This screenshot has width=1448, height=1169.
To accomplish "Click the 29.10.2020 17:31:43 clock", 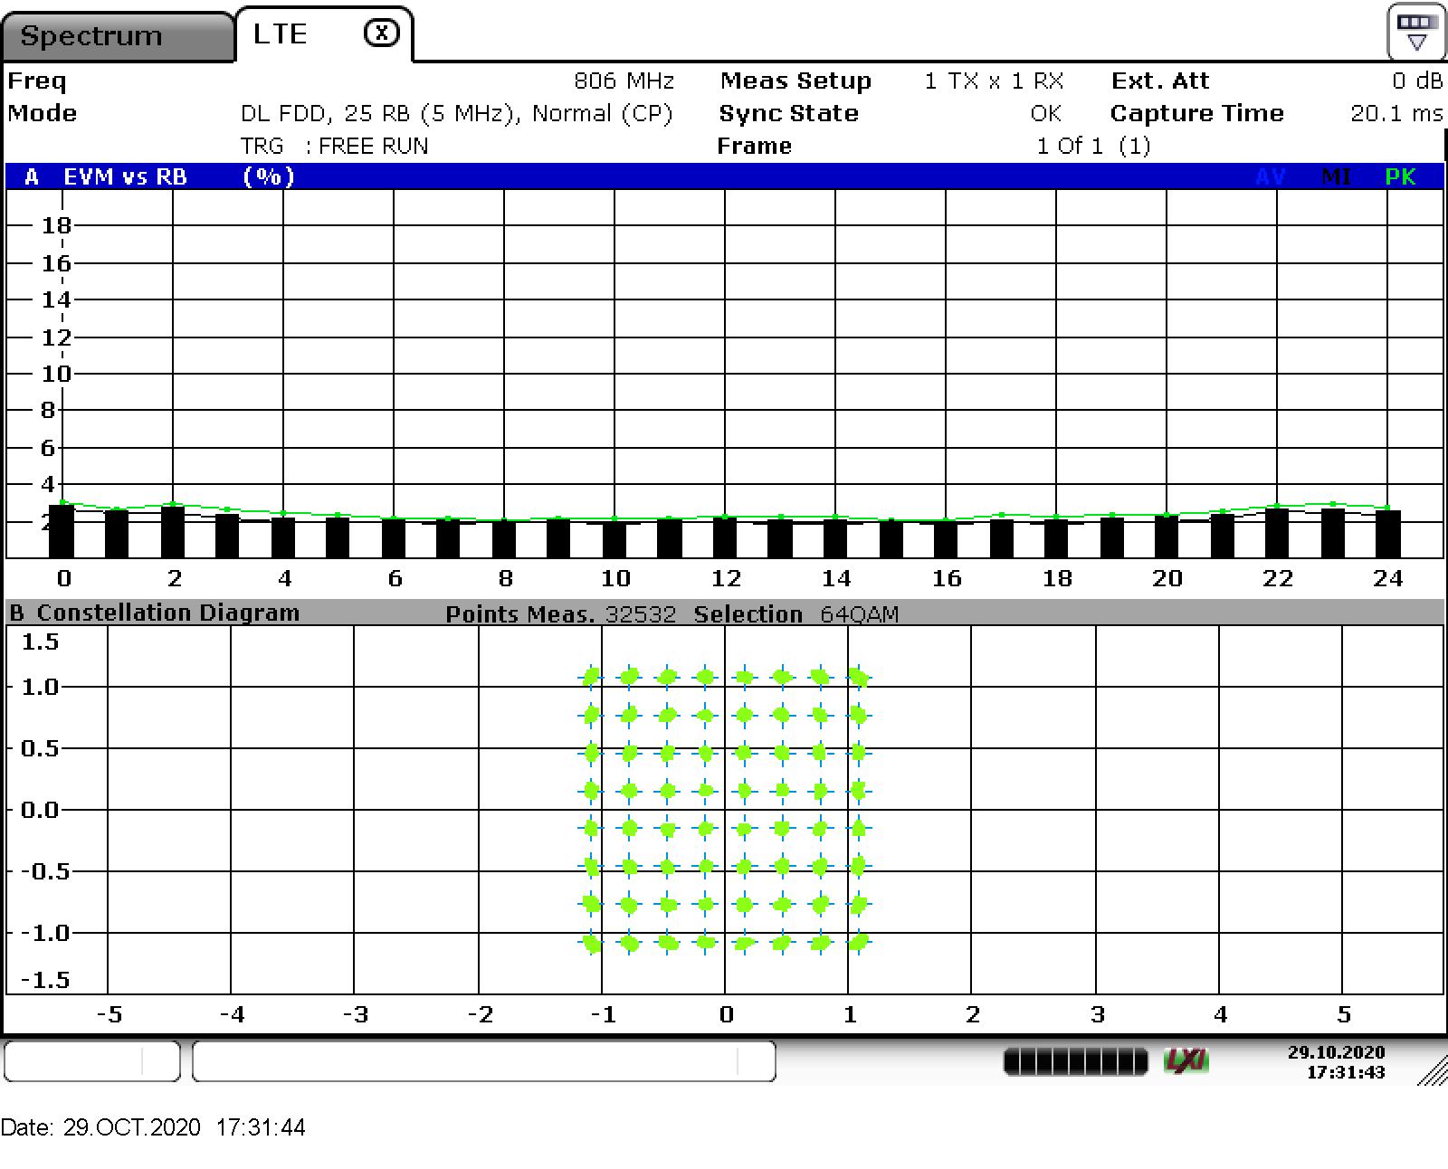I will coord(1337,1062).
